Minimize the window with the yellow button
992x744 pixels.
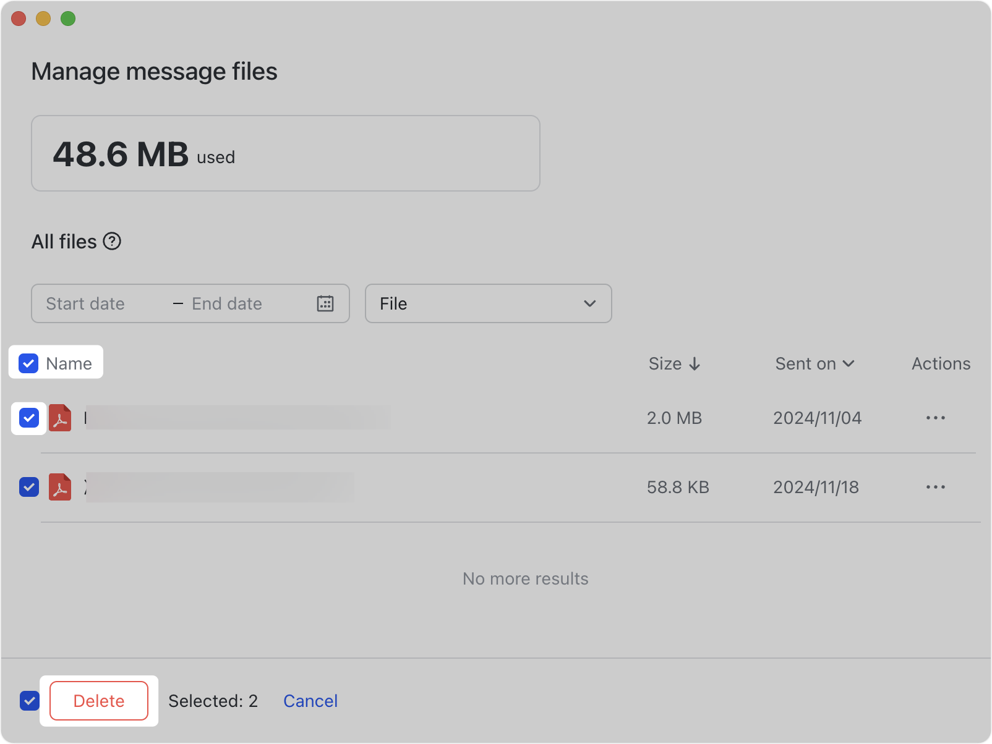(x=43, y=19)
